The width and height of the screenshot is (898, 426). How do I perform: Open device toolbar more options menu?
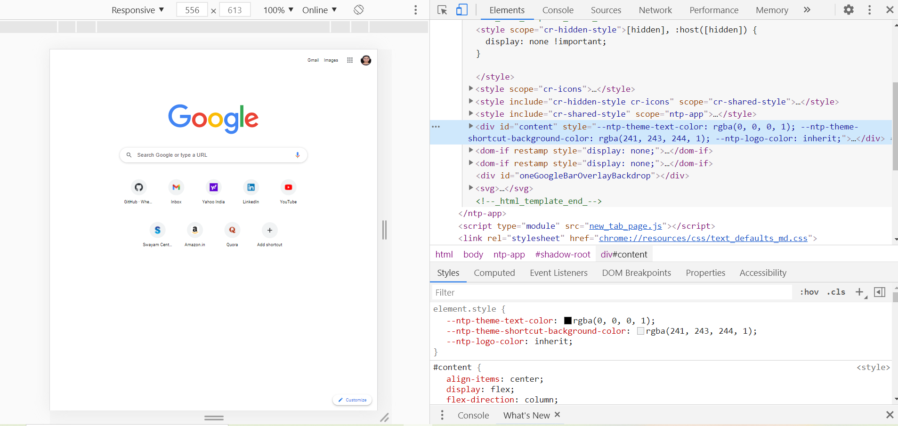click(x=415, y=10)
